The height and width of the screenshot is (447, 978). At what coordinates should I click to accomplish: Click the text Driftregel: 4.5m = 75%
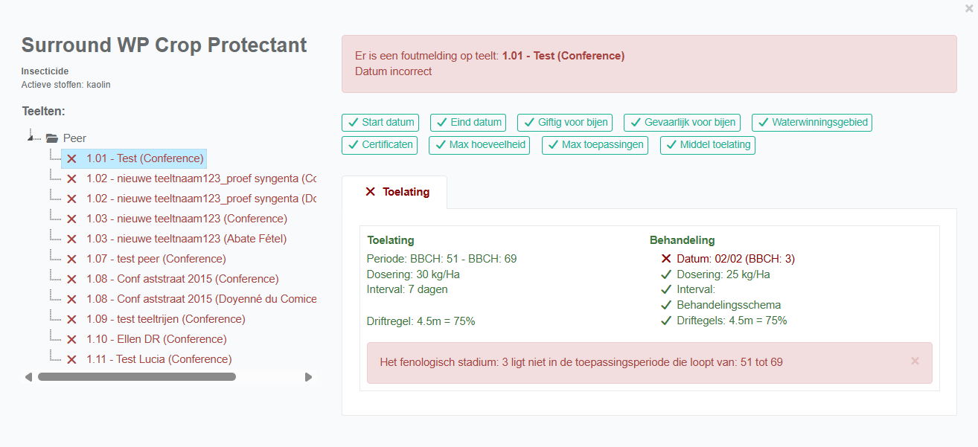[x=421, y=321]
